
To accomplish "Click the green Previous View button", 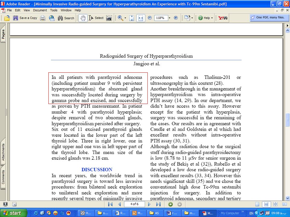I will coord(170,204).
